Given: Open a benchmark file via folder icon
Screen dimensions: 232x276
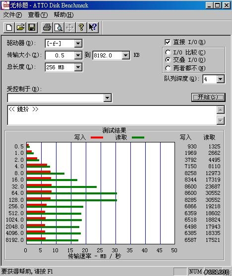Looking at the screenshot, I should [x=20, y=28].
